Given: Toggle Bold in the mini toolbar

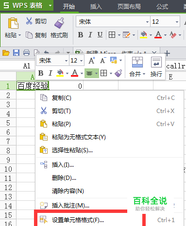Looking at the screenshot, I should point(41,73).
